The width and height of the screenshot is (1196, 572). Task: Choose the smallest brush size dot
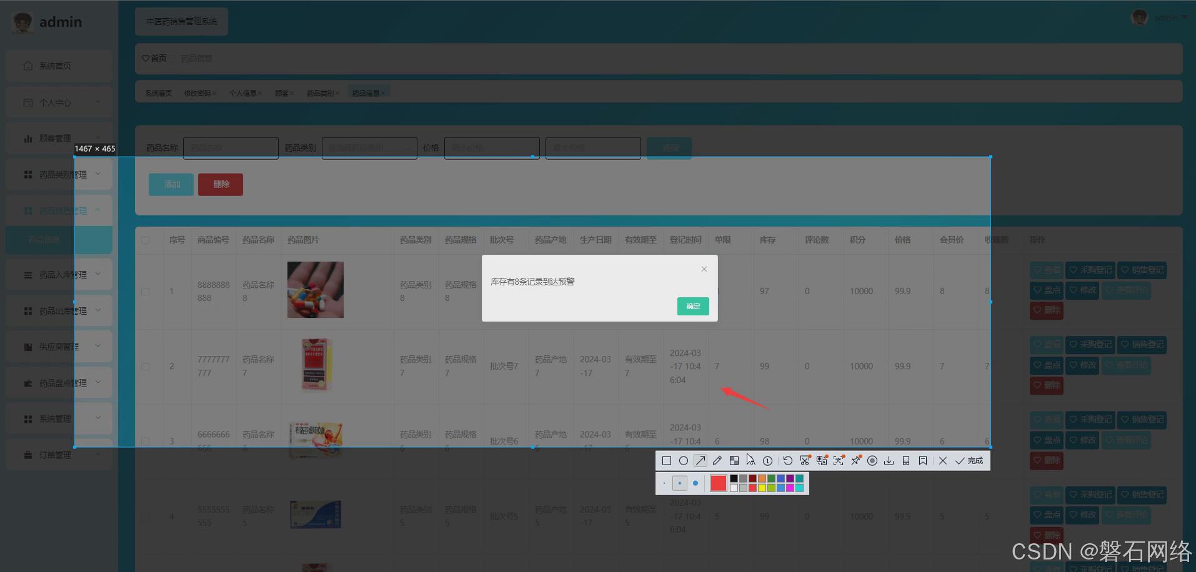pos(664,483)
